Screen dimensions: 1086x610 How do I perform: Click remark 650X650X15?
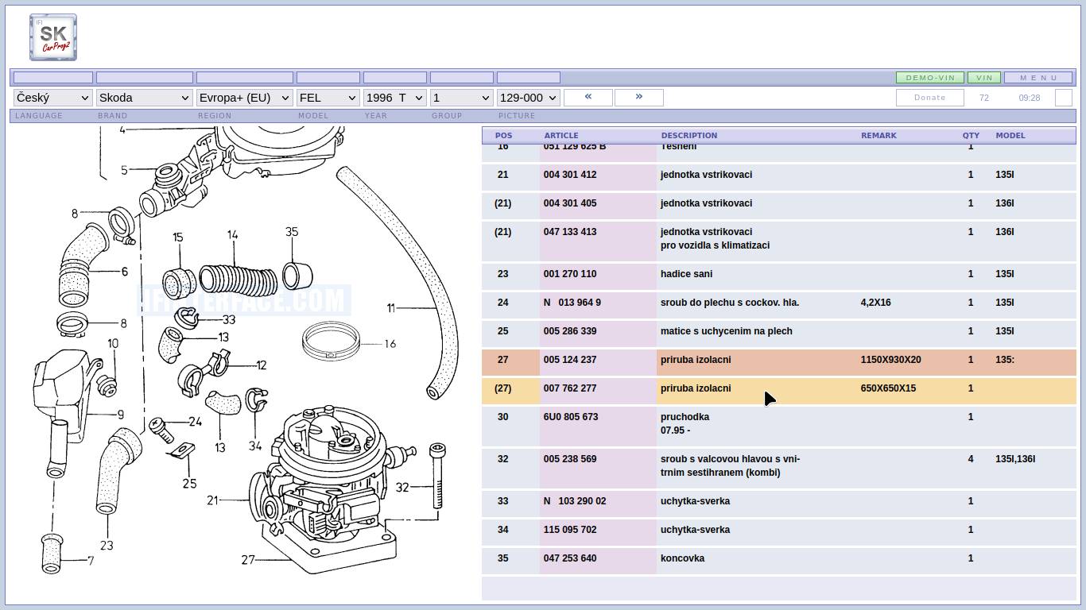pos(888,388)
